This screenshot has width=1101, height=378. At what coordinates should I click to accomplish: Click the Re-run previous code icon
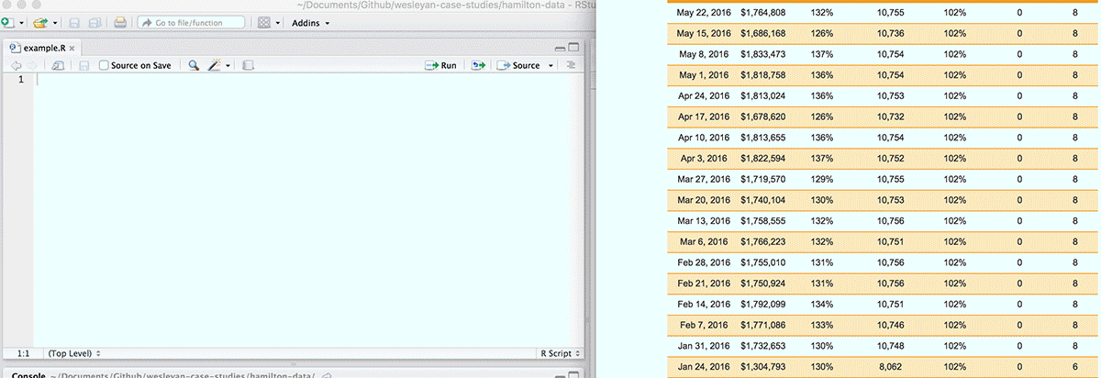pos(478,65)
